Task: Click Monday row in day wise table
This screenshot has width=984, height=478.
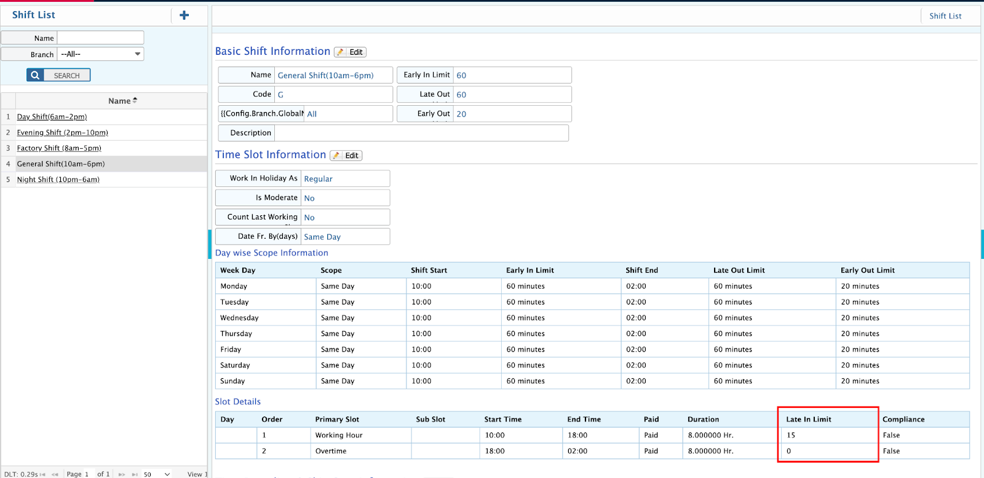Action: [x=592, y=286]
